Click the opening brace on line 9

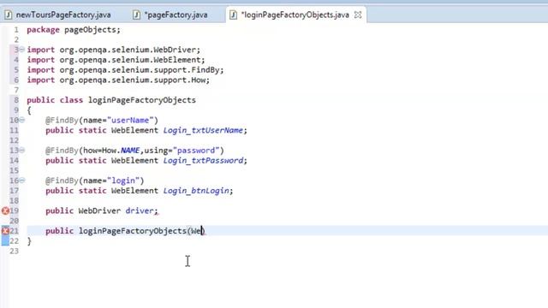29,110
